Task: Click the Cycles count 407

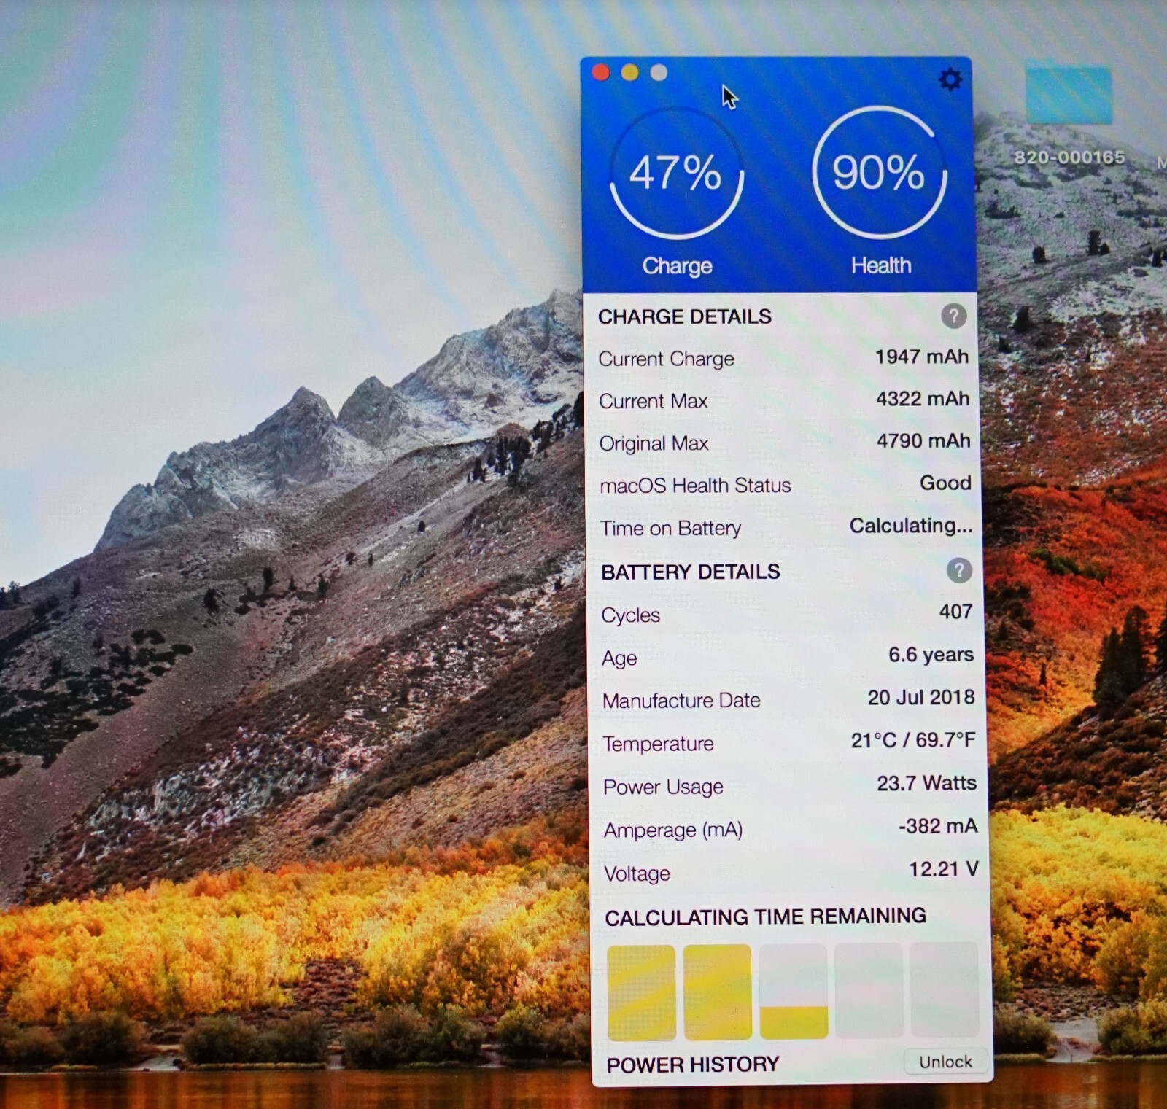Action: coord(955,612)
